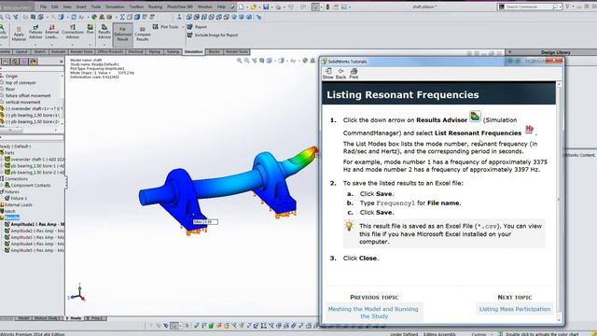Select overender shaft-1 under Parts

36,160
